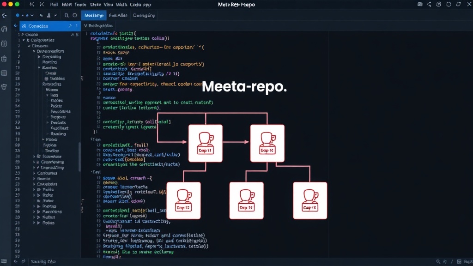The image size is (473, 266).
Task: Click the 'Meeta-repo.' heading text
Action: pos(244,87)
